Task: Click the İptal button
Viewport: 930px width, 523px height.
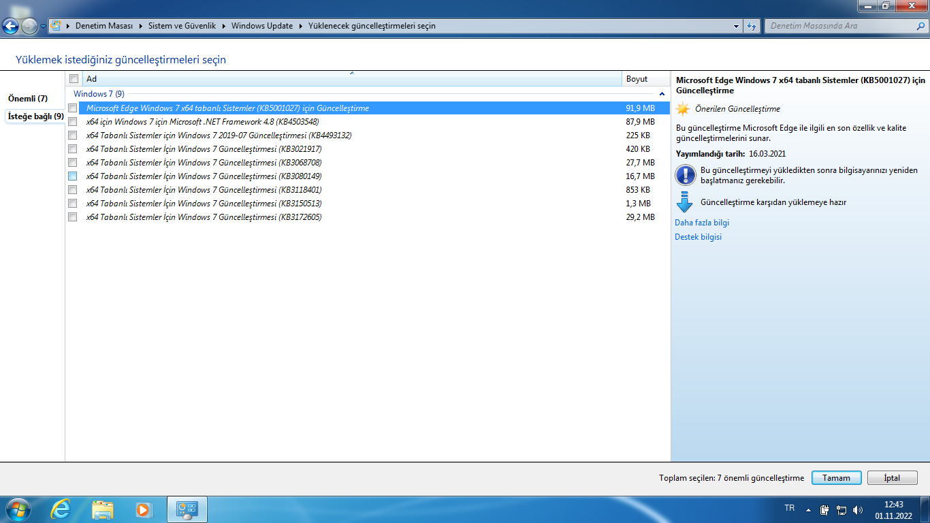Action: [892, 478]
